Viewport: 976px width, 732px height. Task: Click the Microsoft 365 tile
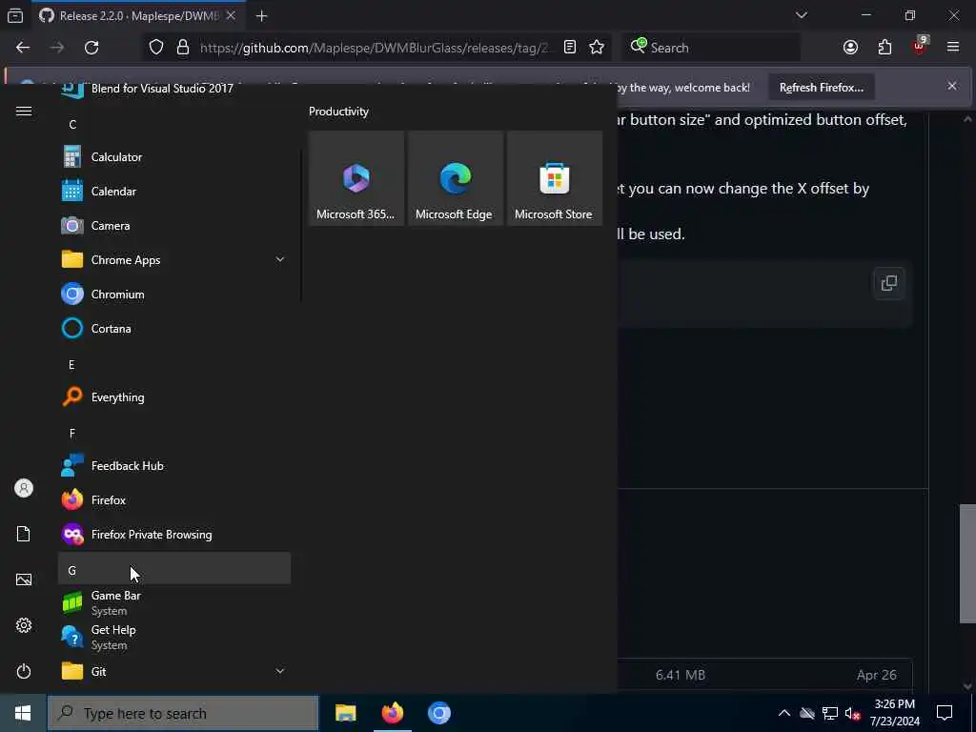click(356, 178)
